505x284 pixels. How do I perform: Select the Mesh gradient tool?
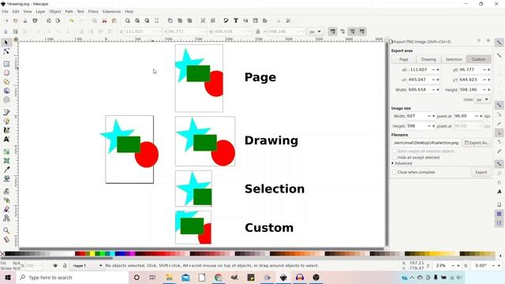(x=6, y=160)
